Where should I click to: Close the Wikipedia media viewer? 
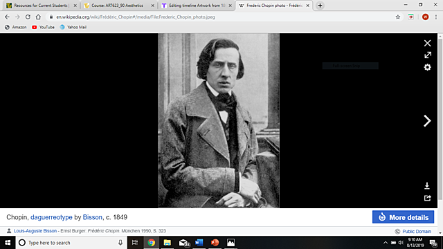pos(427,43)
